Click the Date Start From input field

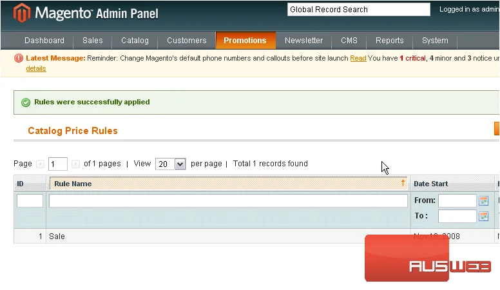(x=457, y=200)
